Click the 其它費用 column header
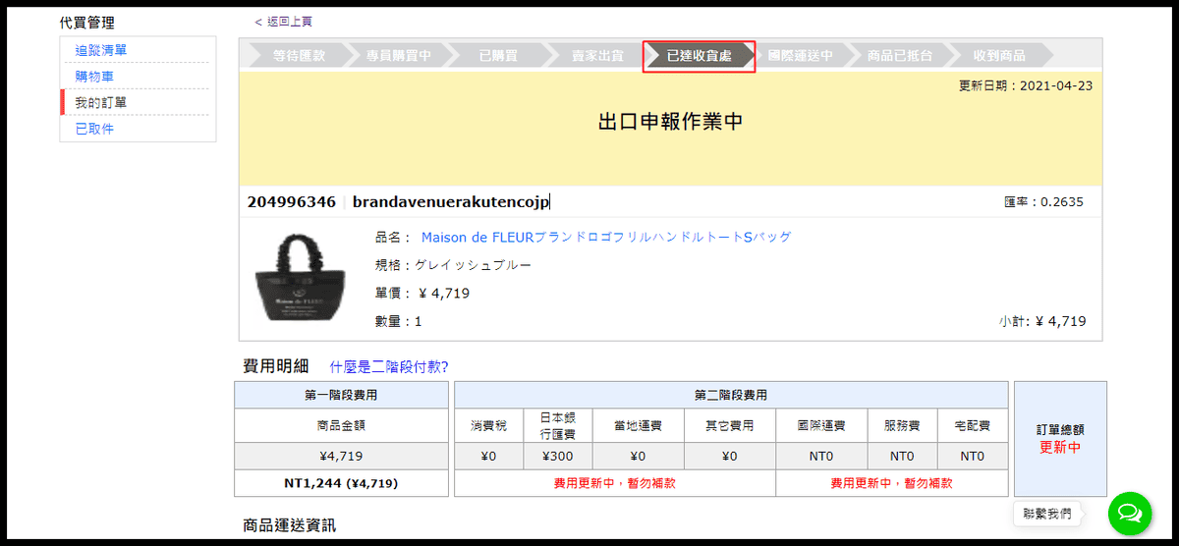 [x=729, y=425]
